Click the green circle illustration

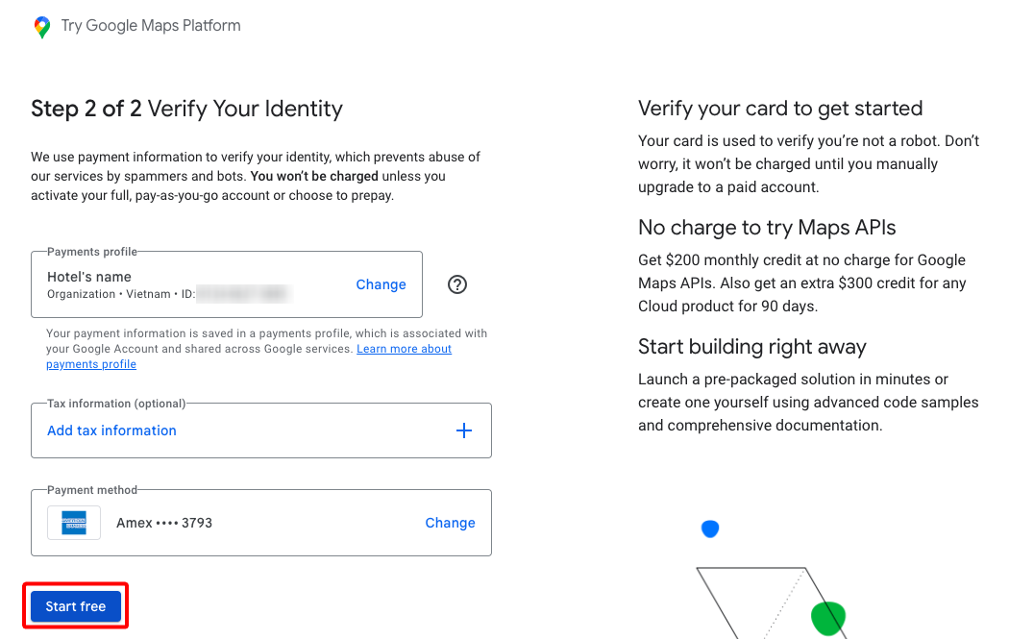point(828,618)
